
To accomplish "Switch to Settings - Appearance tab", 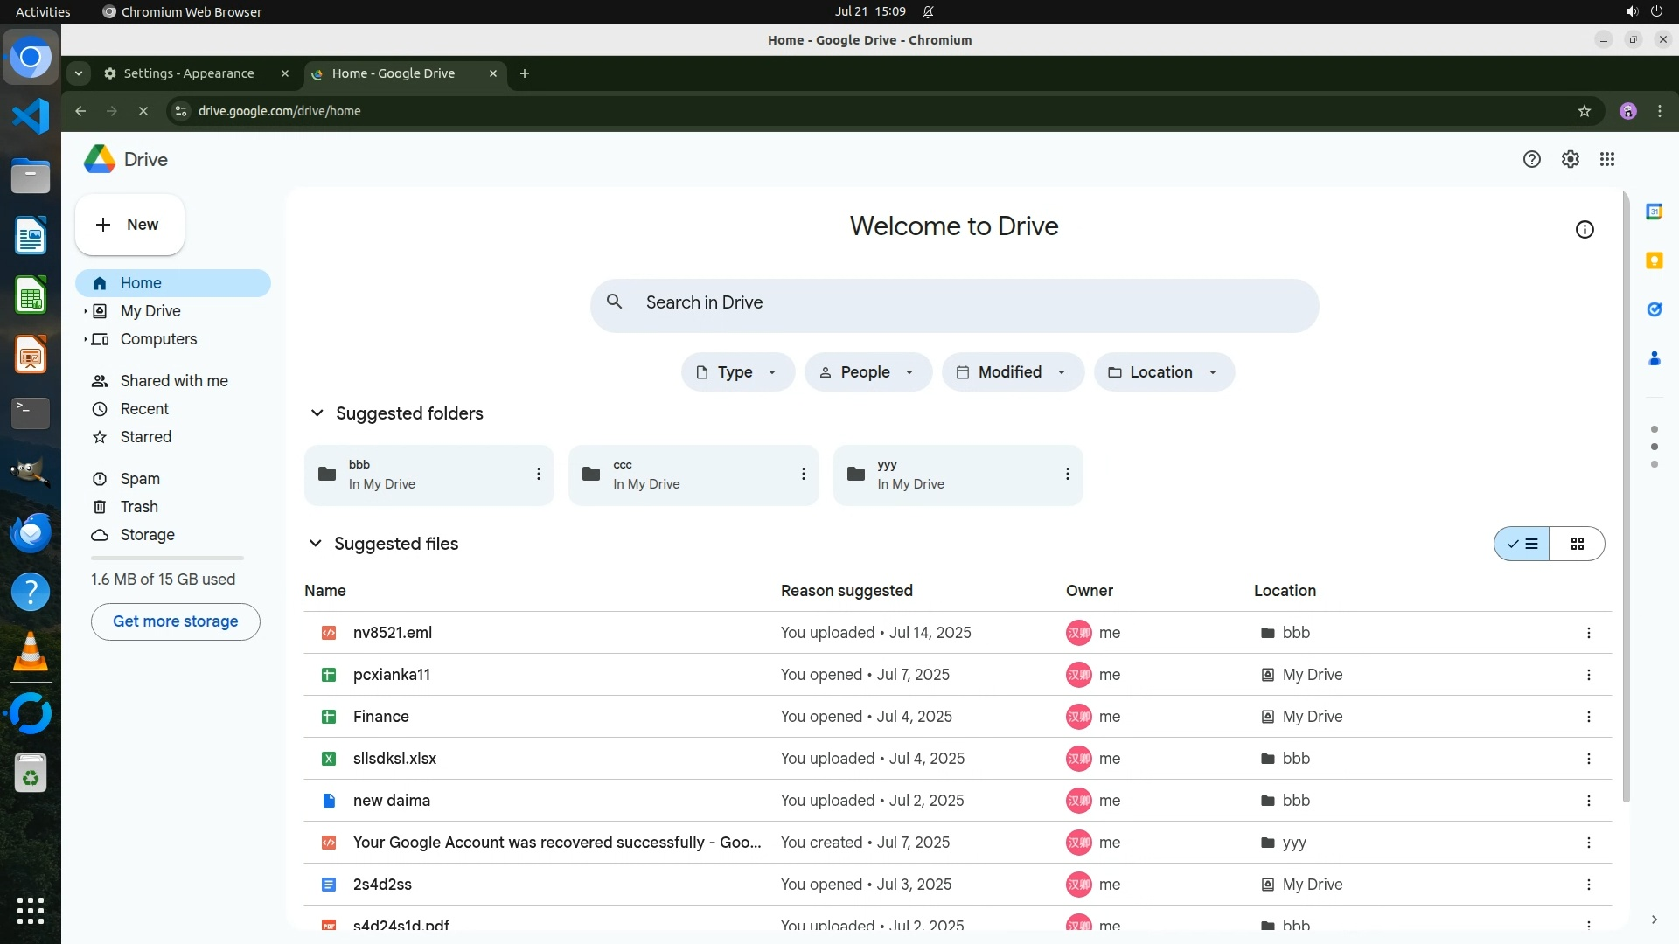I will (x=188, y=73).
